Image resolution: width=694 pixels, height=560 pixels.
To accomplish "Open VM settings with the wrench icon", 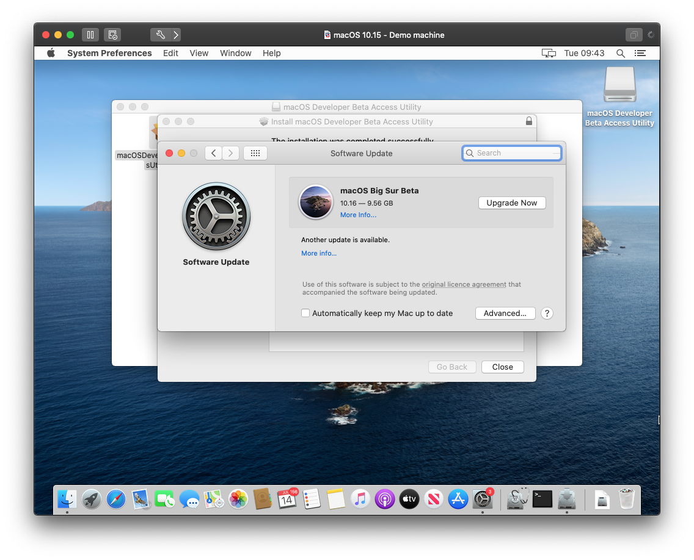I will 160,35.
